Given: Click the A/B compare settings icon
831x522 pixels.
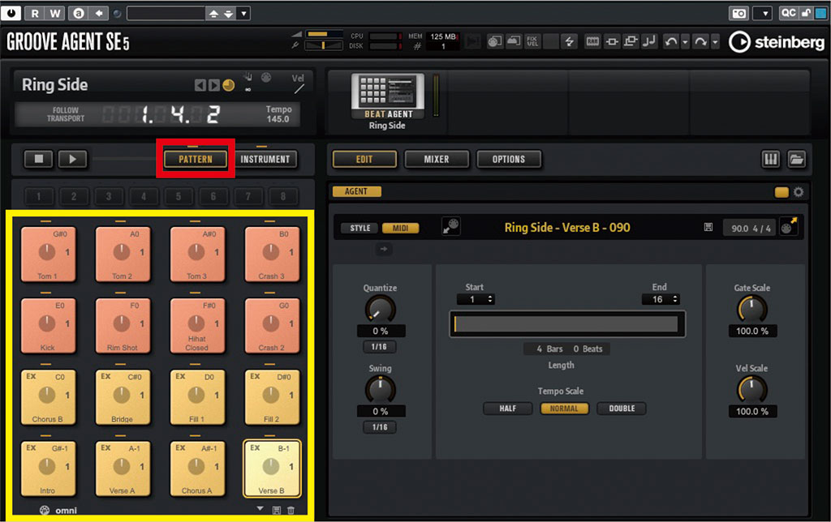Looking at the screenshot, I should click(x=79, y=13).
